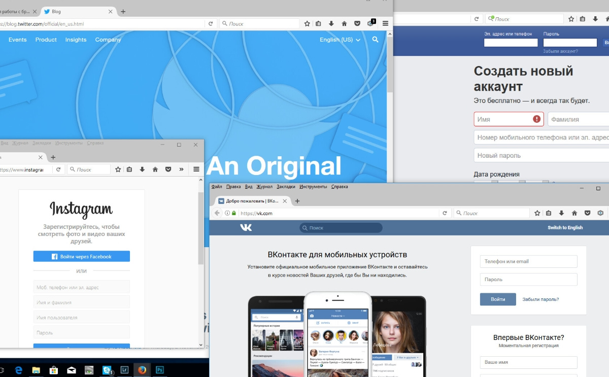Follow the Забыли пароль? link
609x377 pixels.
pos(540,299)
